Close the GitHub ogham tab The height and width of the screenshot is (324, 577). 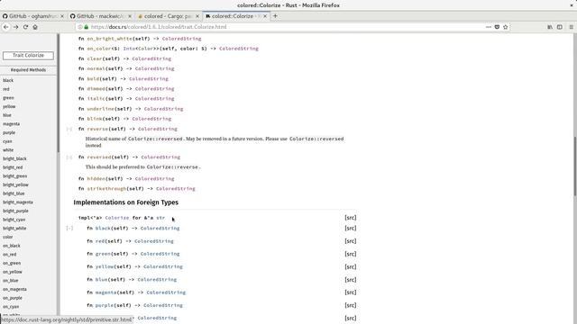point(62,16)
